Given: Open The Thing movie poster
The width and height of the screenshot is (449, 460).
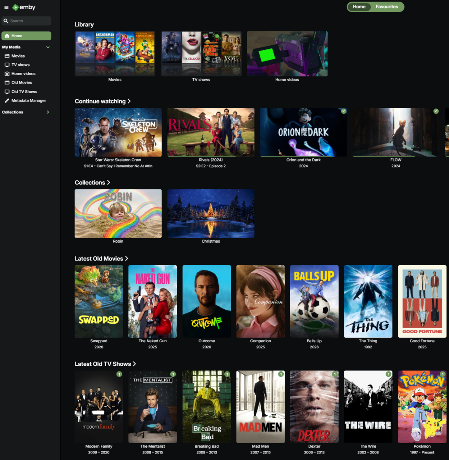Looking at the screenshot, I should coord(368,301).
